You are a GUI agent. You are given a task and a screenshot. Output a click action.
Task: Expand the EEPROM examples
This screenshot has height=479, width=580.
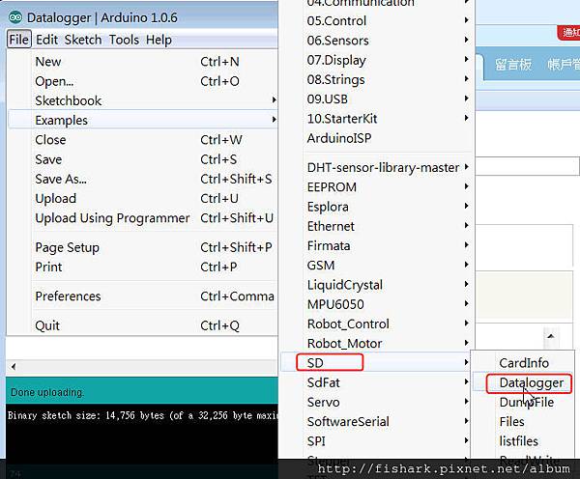click(377, 187)
